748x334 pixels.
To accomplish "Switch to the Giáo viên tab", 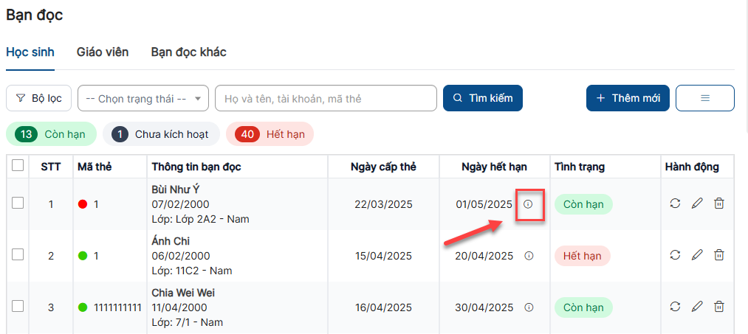I will (103, 52).
